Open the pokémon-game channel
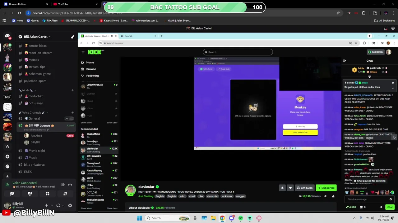 [x=46, y=74]
